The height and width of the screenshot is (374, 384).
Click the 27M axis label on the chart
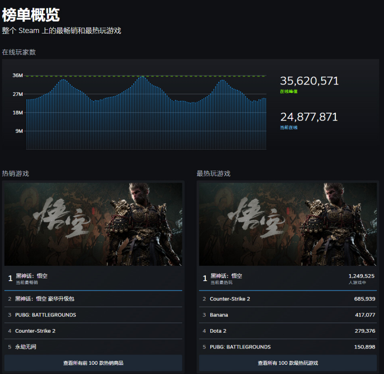coord(18,94)
